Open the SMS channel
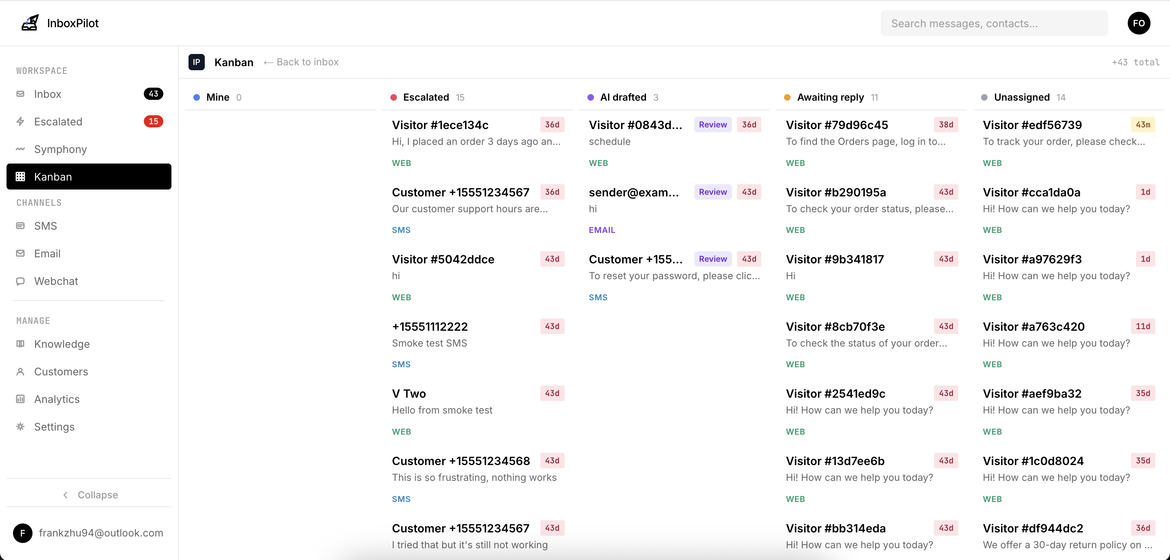 [x=89, y=226]
